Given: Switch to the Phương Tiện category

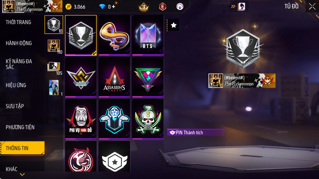Looking at the screenshot, I should click(20, 127).
